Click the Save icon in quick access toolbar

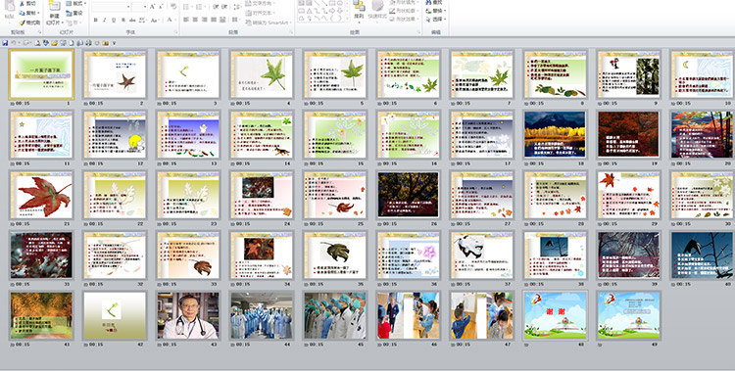[x=5, y=43]
